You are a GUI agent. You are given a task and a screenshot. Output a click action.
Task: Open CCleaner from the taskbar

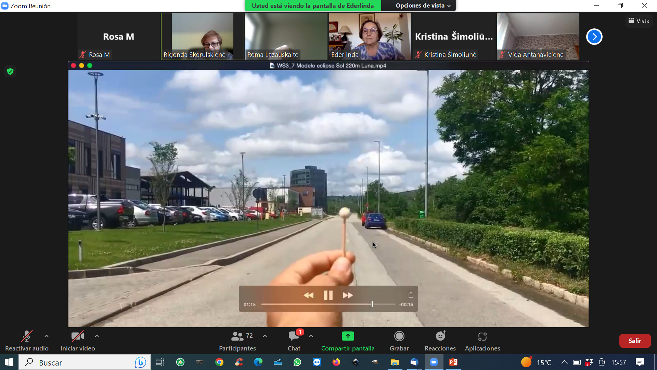239,362
